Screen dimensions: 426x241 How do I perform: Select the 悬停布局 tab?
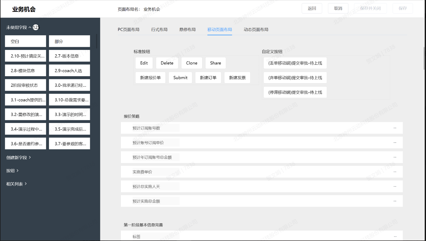coord(187,30)
